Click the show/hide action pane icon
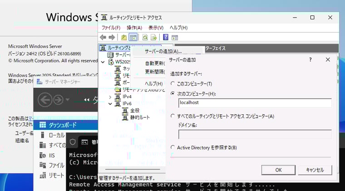This screenshot has width=345, height=191. tap(175, 38)
